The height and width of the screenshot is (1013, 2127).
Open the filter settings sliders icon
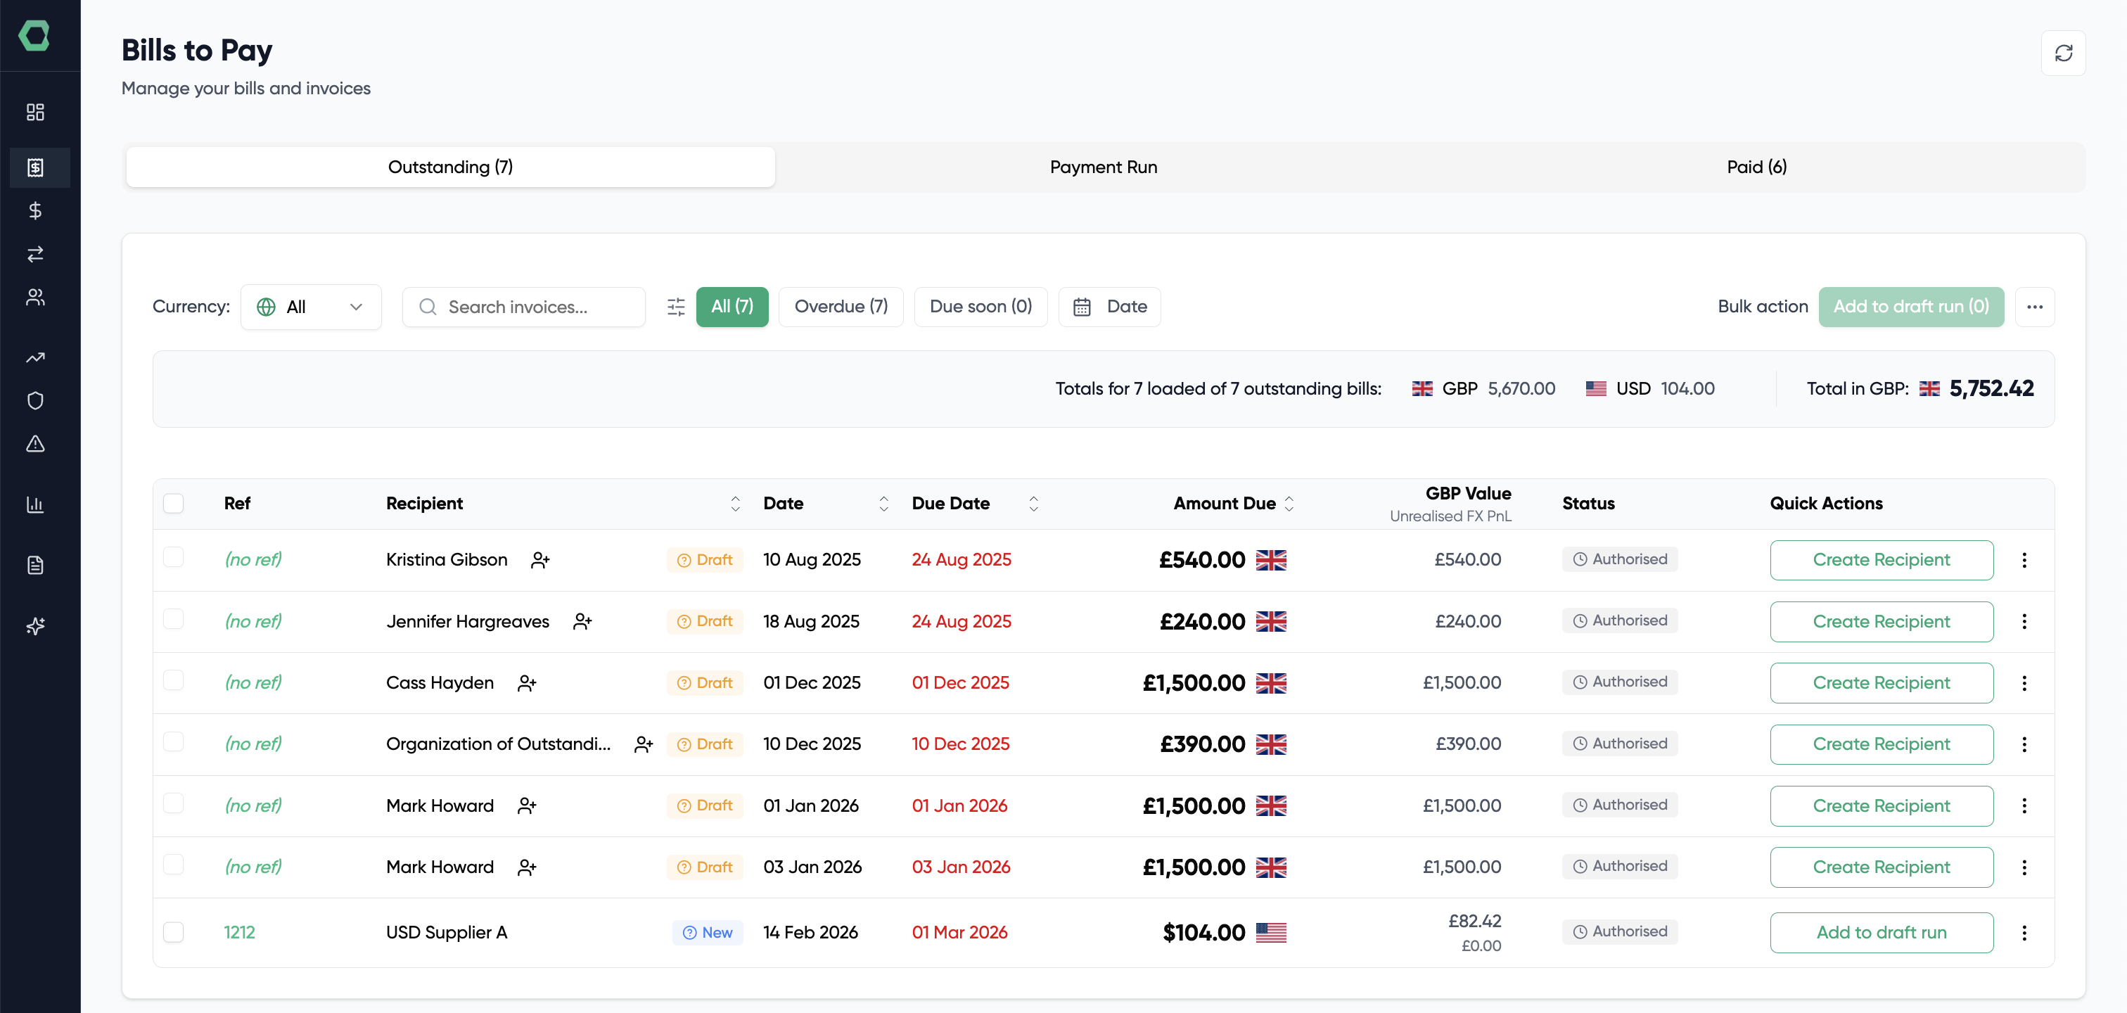point(675,306)
